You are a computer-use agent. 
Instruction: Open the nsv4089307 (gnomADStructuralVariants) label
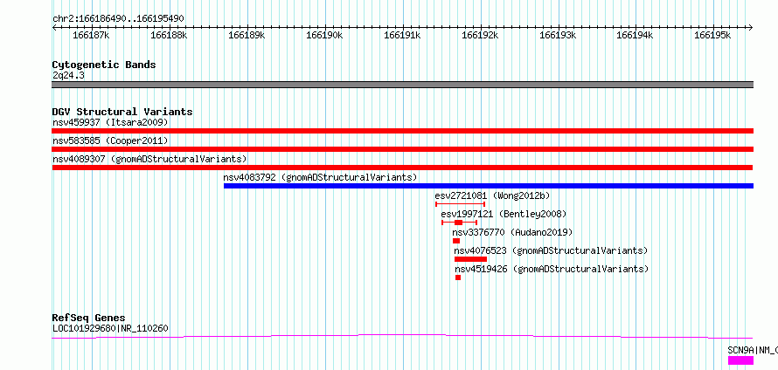149,159
